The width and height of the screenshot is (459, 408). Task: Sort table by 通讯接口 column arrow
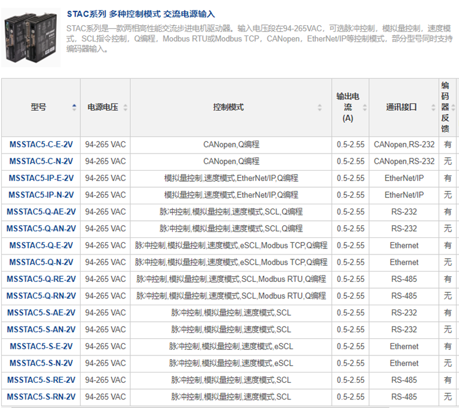click(x=433, y=108)
